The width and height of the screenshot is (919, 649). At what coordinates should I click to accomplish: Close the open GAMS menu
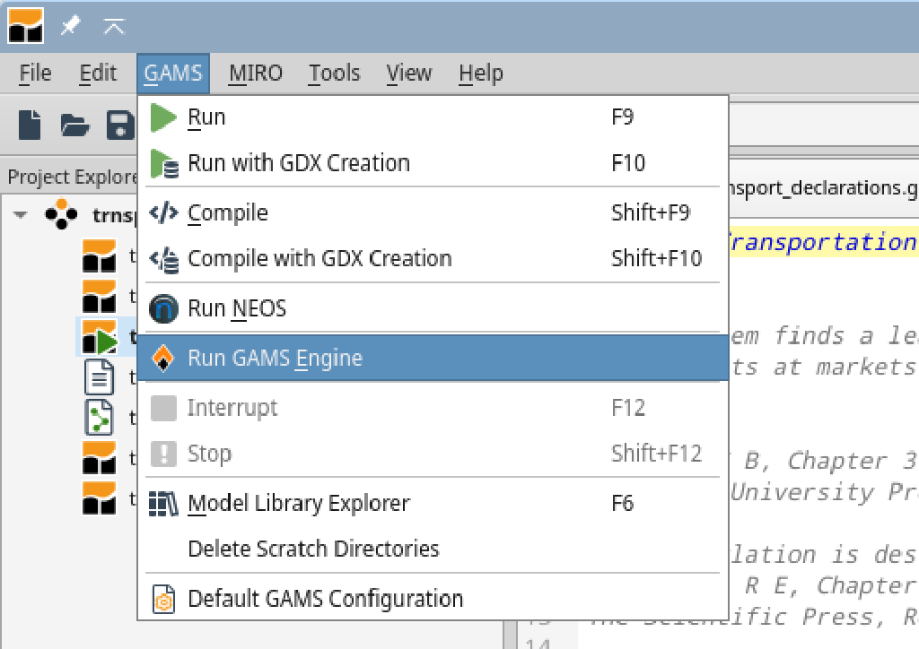pos(173,74)
